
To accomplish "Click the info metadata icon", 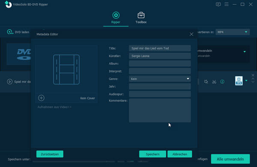I will pos(222,82).
